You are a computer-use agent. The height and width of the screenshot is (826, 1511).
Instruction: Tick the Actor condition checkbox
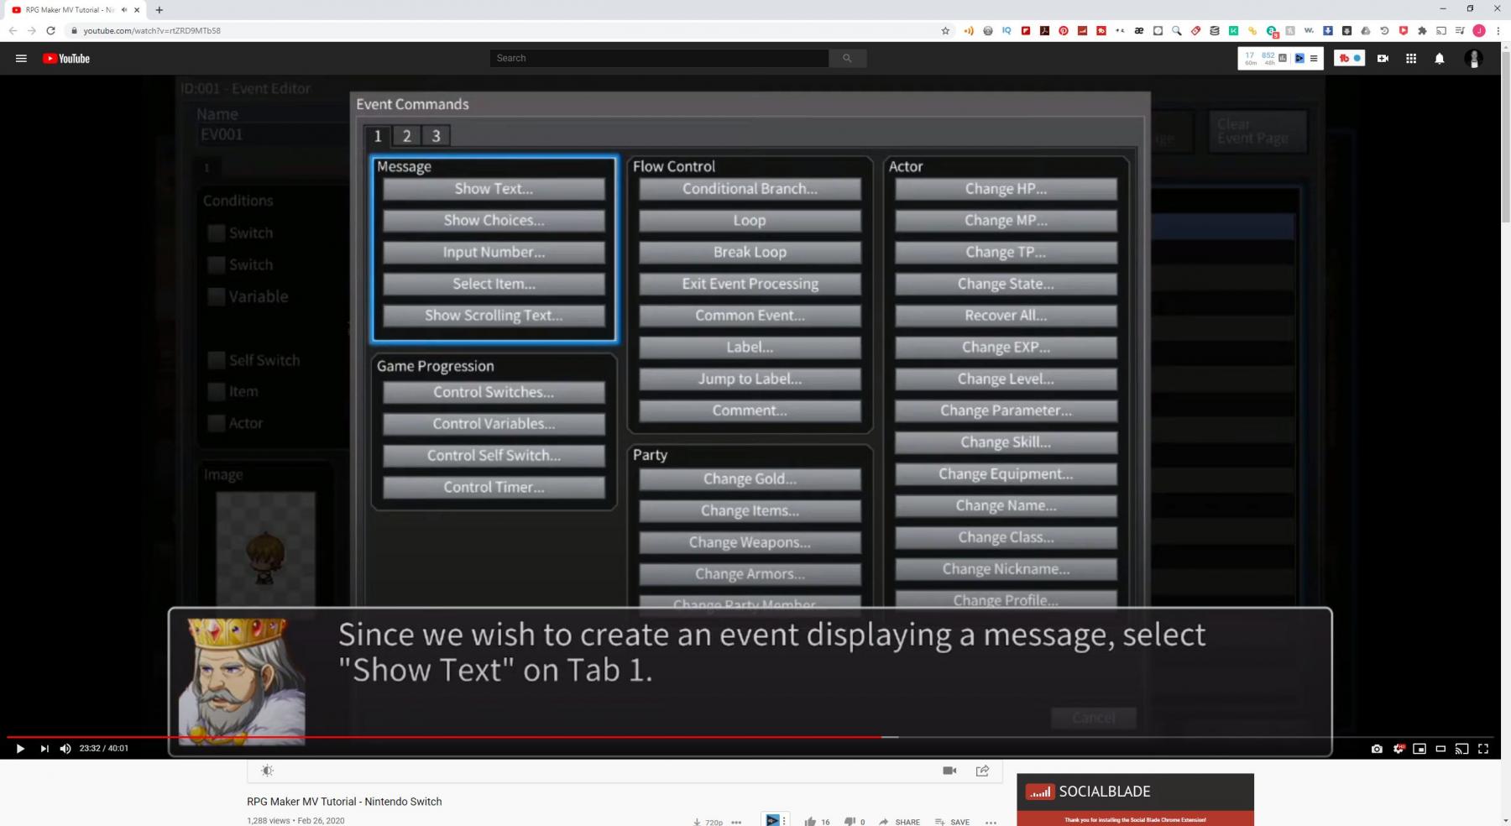[x=217, y=423]
